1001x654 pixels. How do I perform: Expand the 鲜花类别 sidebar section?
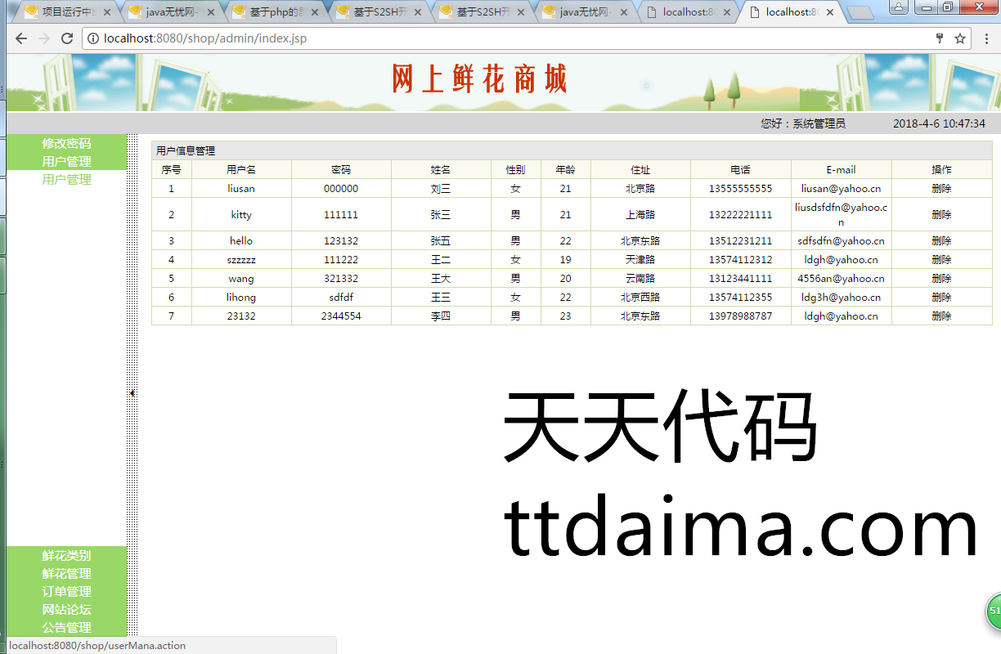click(66, 556)
